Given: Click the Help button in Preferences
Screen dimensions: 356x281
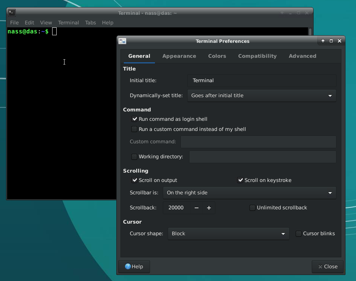Looking at the screenshot, I should [x=134, y=266].
